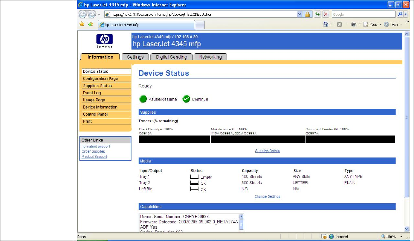414x241 pixels.
Task: Open Configuration Page from sidebar
Action: coord(106,78)
